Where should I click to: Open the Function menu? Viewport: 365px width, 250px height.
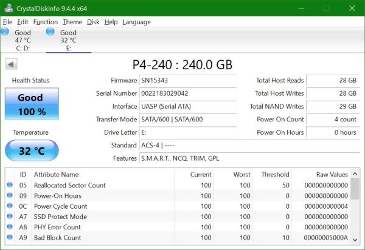point(46,22)
